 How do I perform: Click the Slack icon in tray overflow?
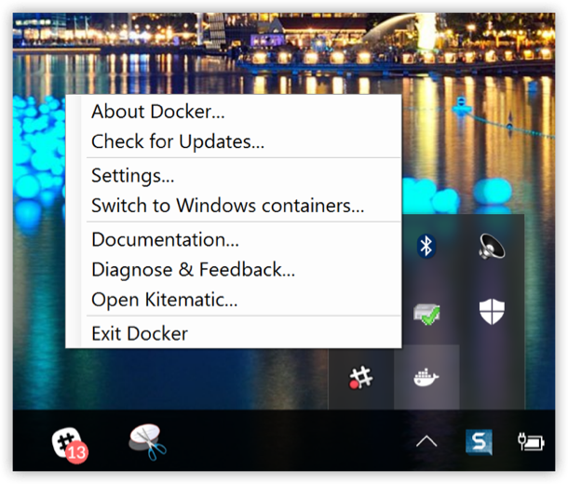click(360, 378)
